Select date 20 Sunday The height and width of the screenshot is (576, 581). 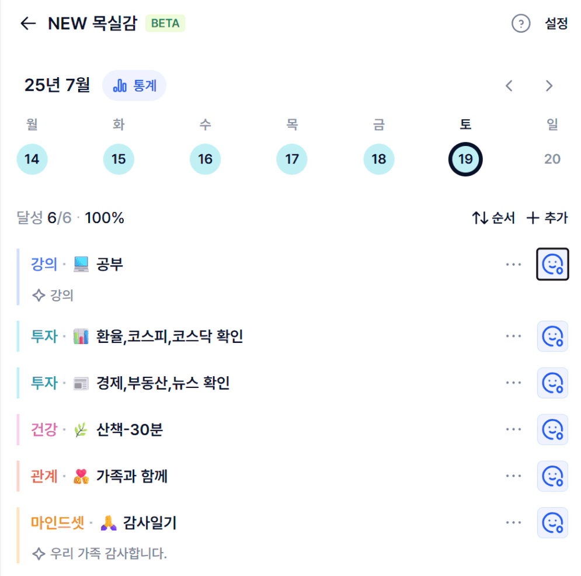[552, 159]
